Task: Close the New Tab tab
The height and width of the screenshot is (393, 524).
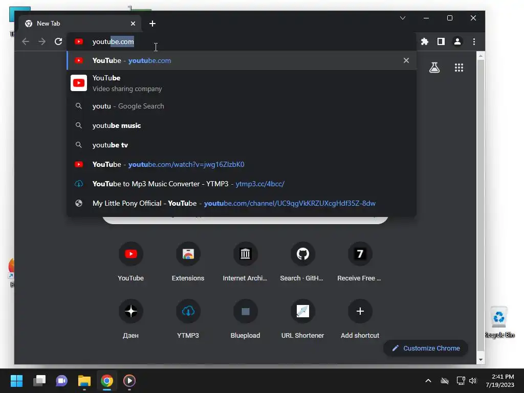Action: click(133, 24)
